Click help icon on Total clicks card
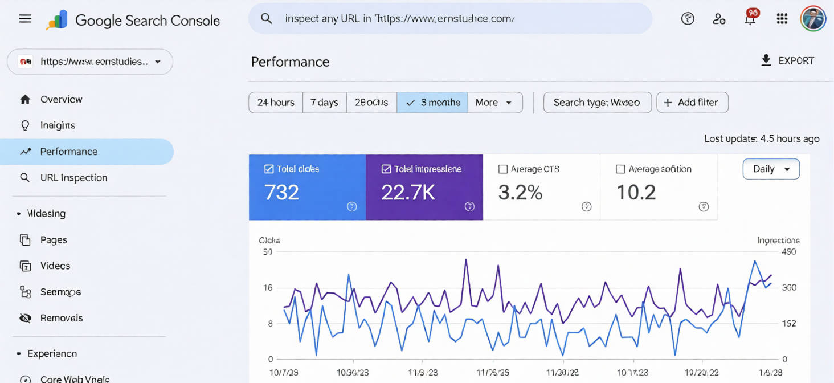Viewport: 834px width, 383px height. [x=352, y=206]
